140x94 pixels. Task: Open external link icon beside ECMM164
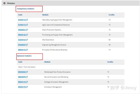pos(27,40)
